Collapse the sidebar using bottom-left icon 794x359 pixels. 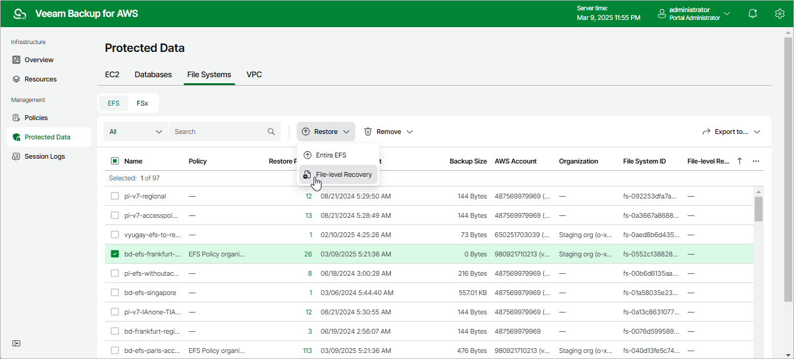pyautogui.click(x=16, y=343)
